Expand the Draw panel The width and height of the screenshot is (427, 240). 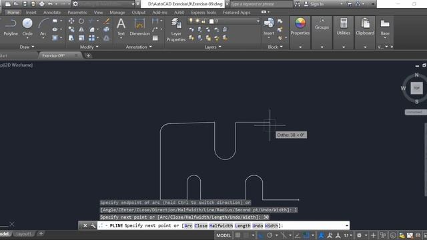pyautogui.click(x=27, y=47)
